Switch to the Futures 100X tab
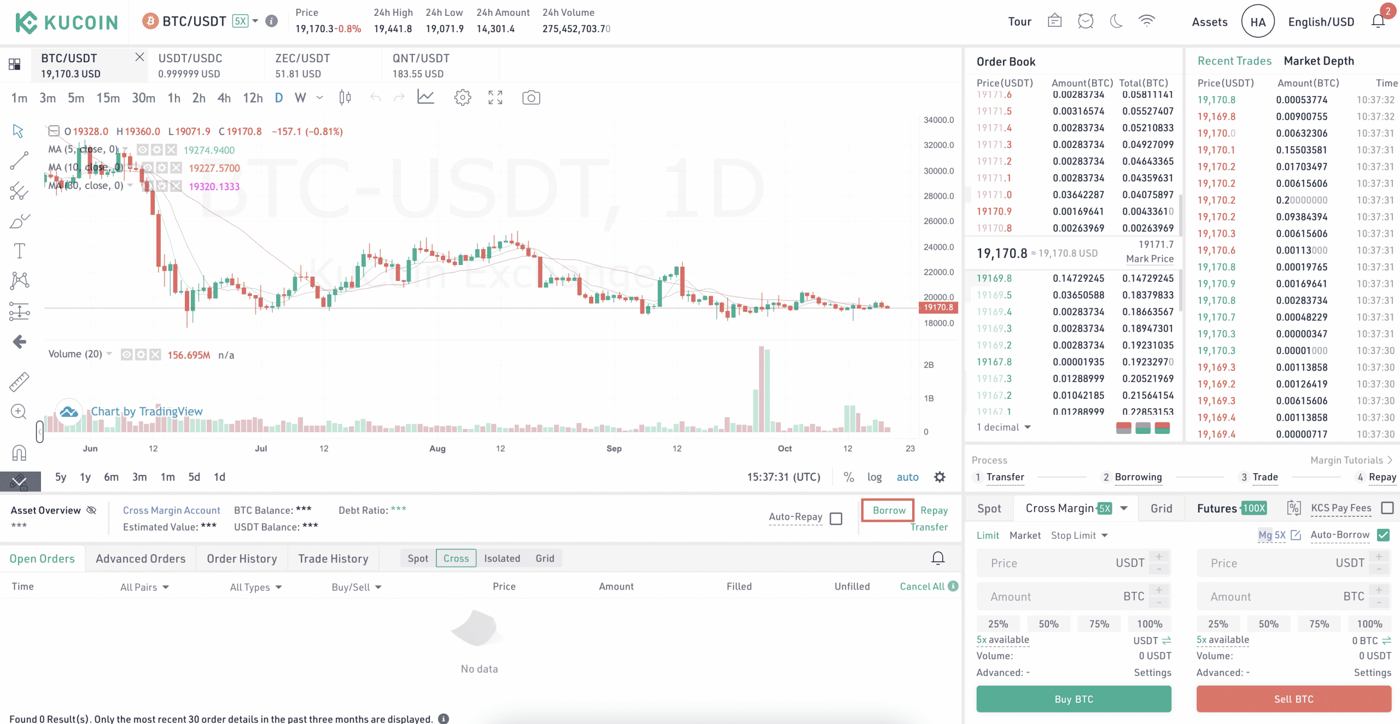This screenshot has width=1400, height=724. pos(1232,508)
